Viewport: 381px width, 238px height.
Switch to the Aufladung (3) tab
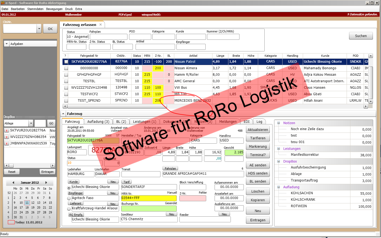tap(98, 122)
